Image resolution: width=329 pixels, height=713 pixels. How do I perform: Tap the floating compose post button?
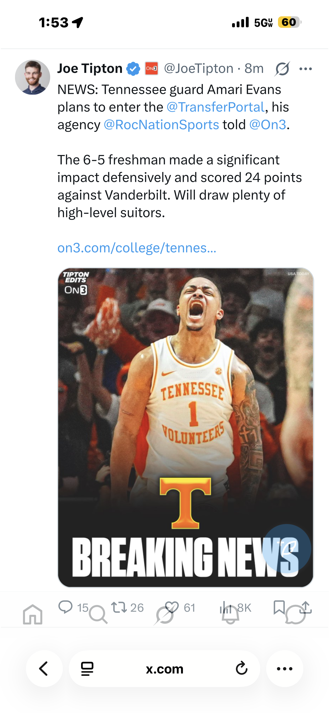click(x=287, y=548)
